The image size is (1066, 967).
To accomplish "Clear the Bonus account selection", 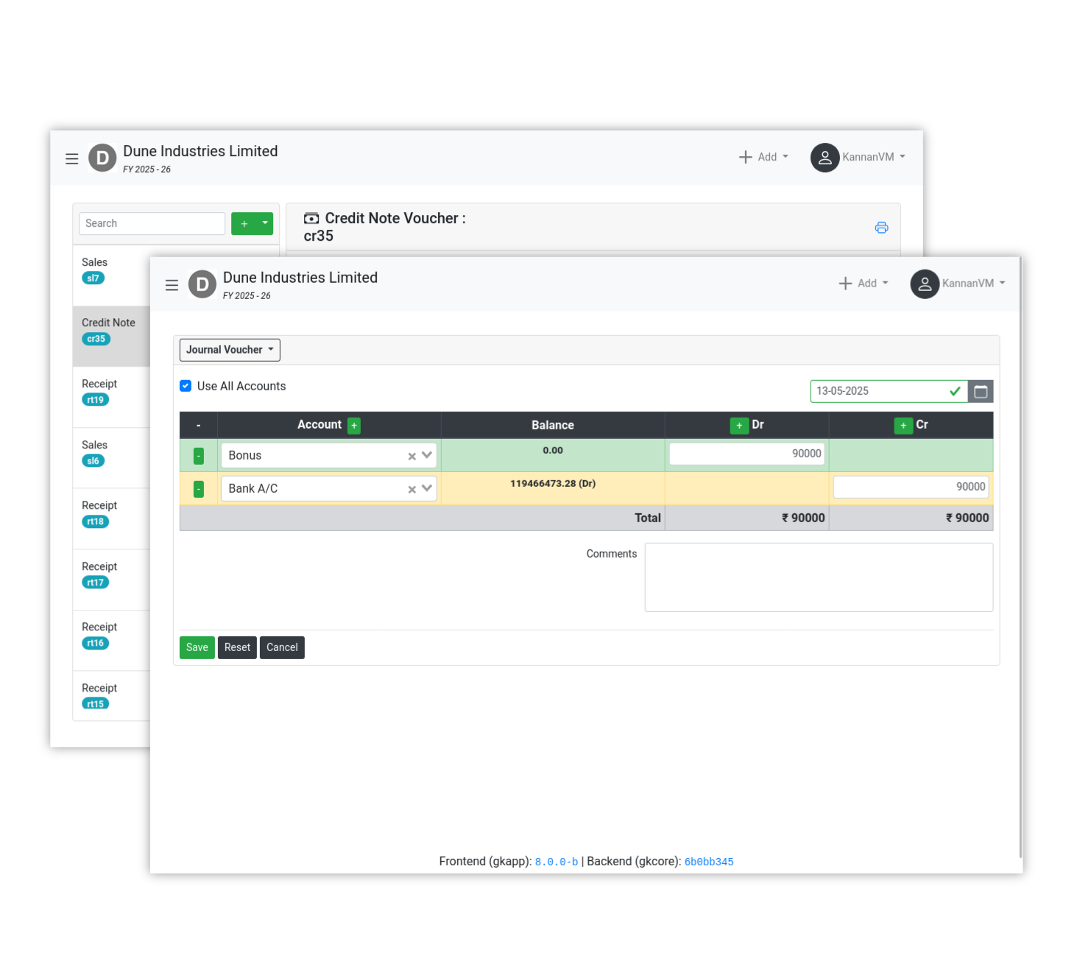I will [x=412, y=457].
